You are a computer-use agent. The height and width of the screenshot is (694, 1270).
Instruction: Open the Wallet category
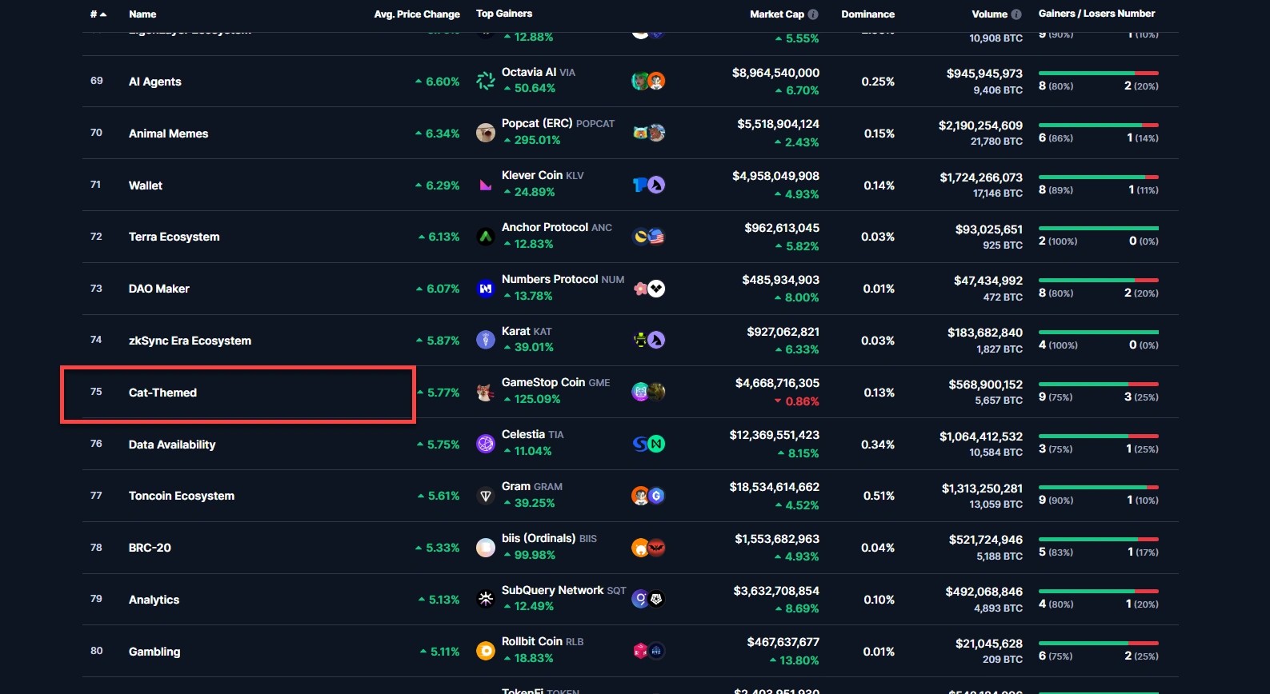pyautogui.click(x=146, y=185)
